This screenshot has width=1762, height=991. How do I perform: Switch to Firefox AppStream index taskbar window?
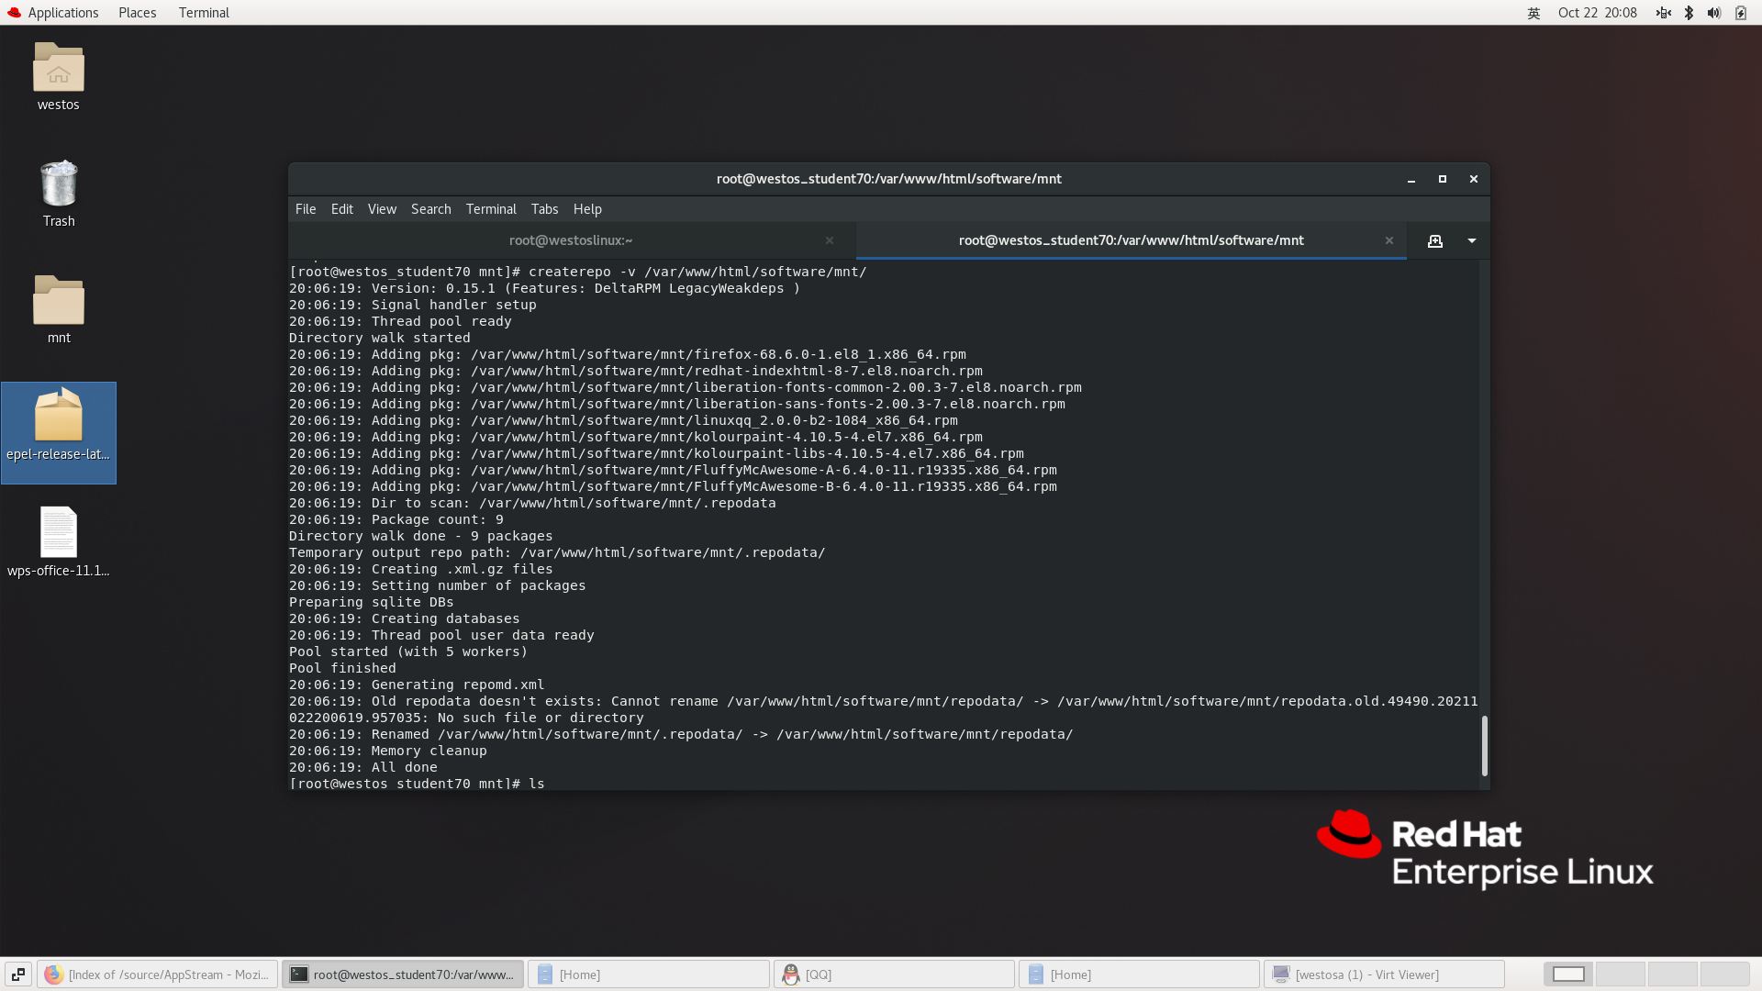[x=157, y=974]
